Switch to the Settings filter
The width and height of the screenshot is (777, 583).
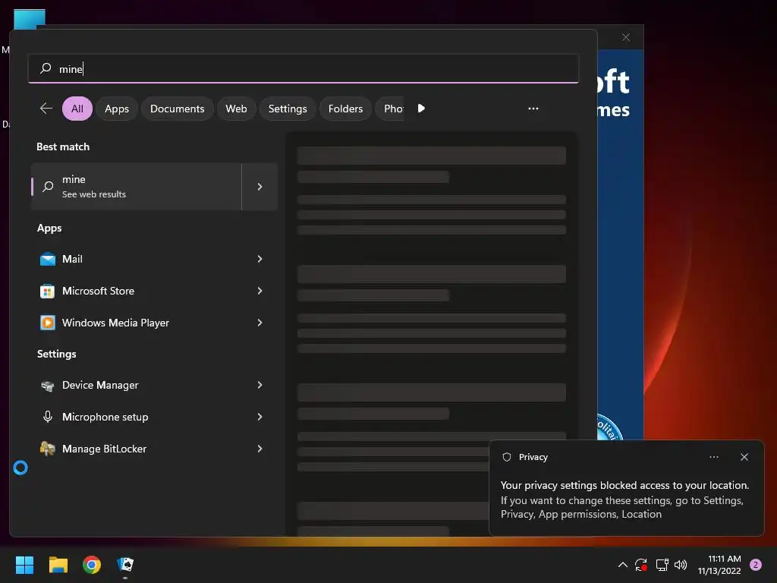tap(288, 109)
